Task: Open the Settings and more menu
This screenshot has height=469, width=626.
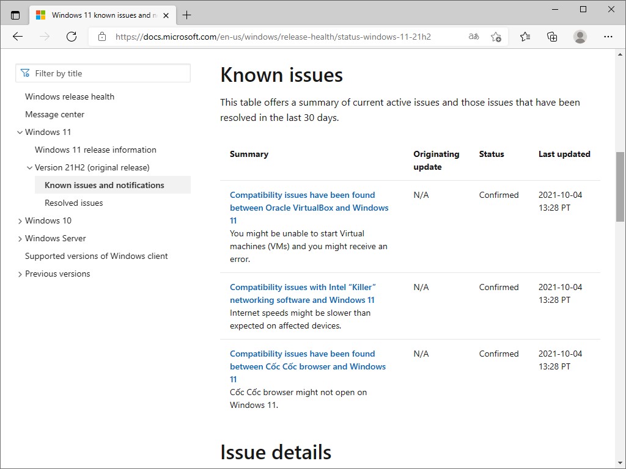Action: pos(609,37)
